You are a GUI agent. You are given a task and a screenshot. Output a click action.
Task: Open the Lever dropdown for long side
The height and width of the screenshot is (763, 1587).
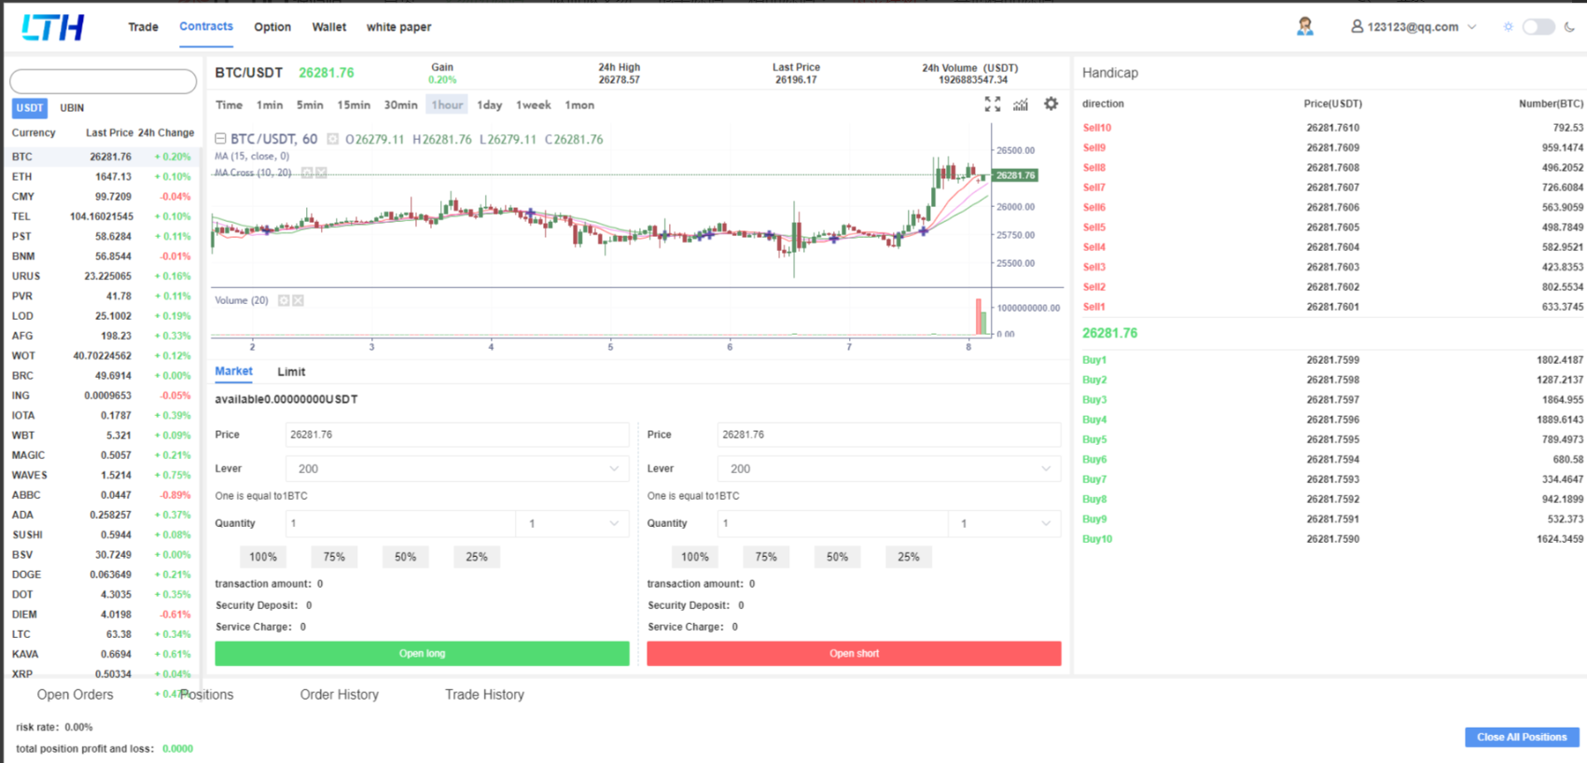[x=456, y=469]
